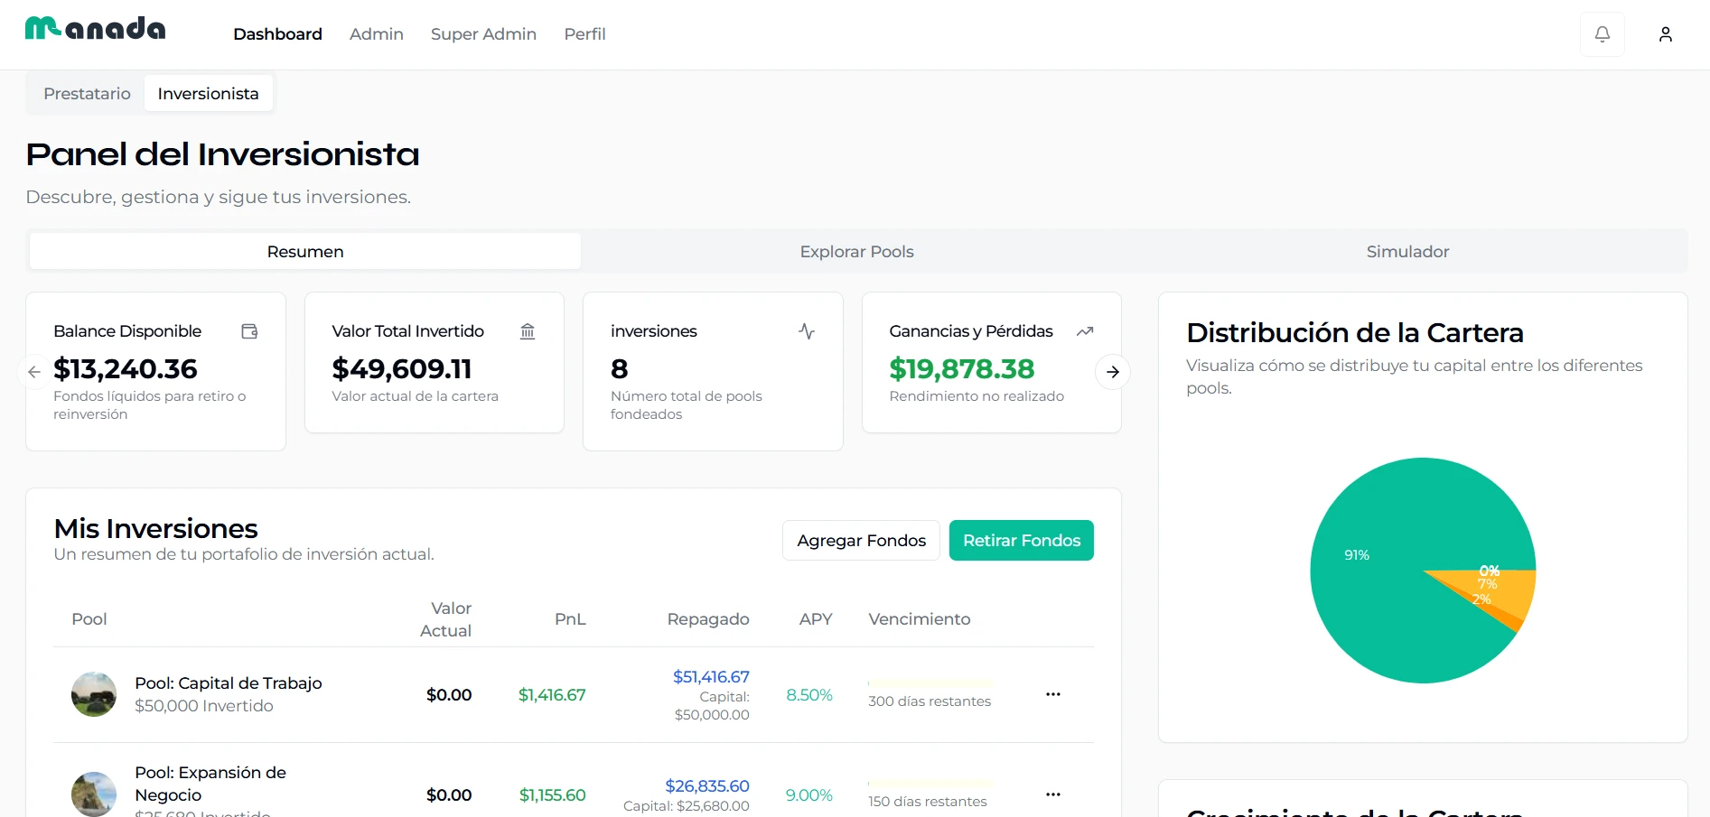Click the Mis Inversiones heading

pos(155,528)
